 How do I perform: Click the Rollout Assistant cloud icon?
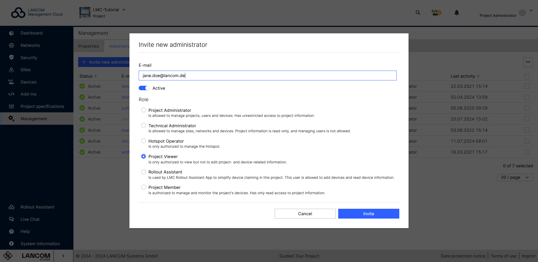tap(11, 207)
